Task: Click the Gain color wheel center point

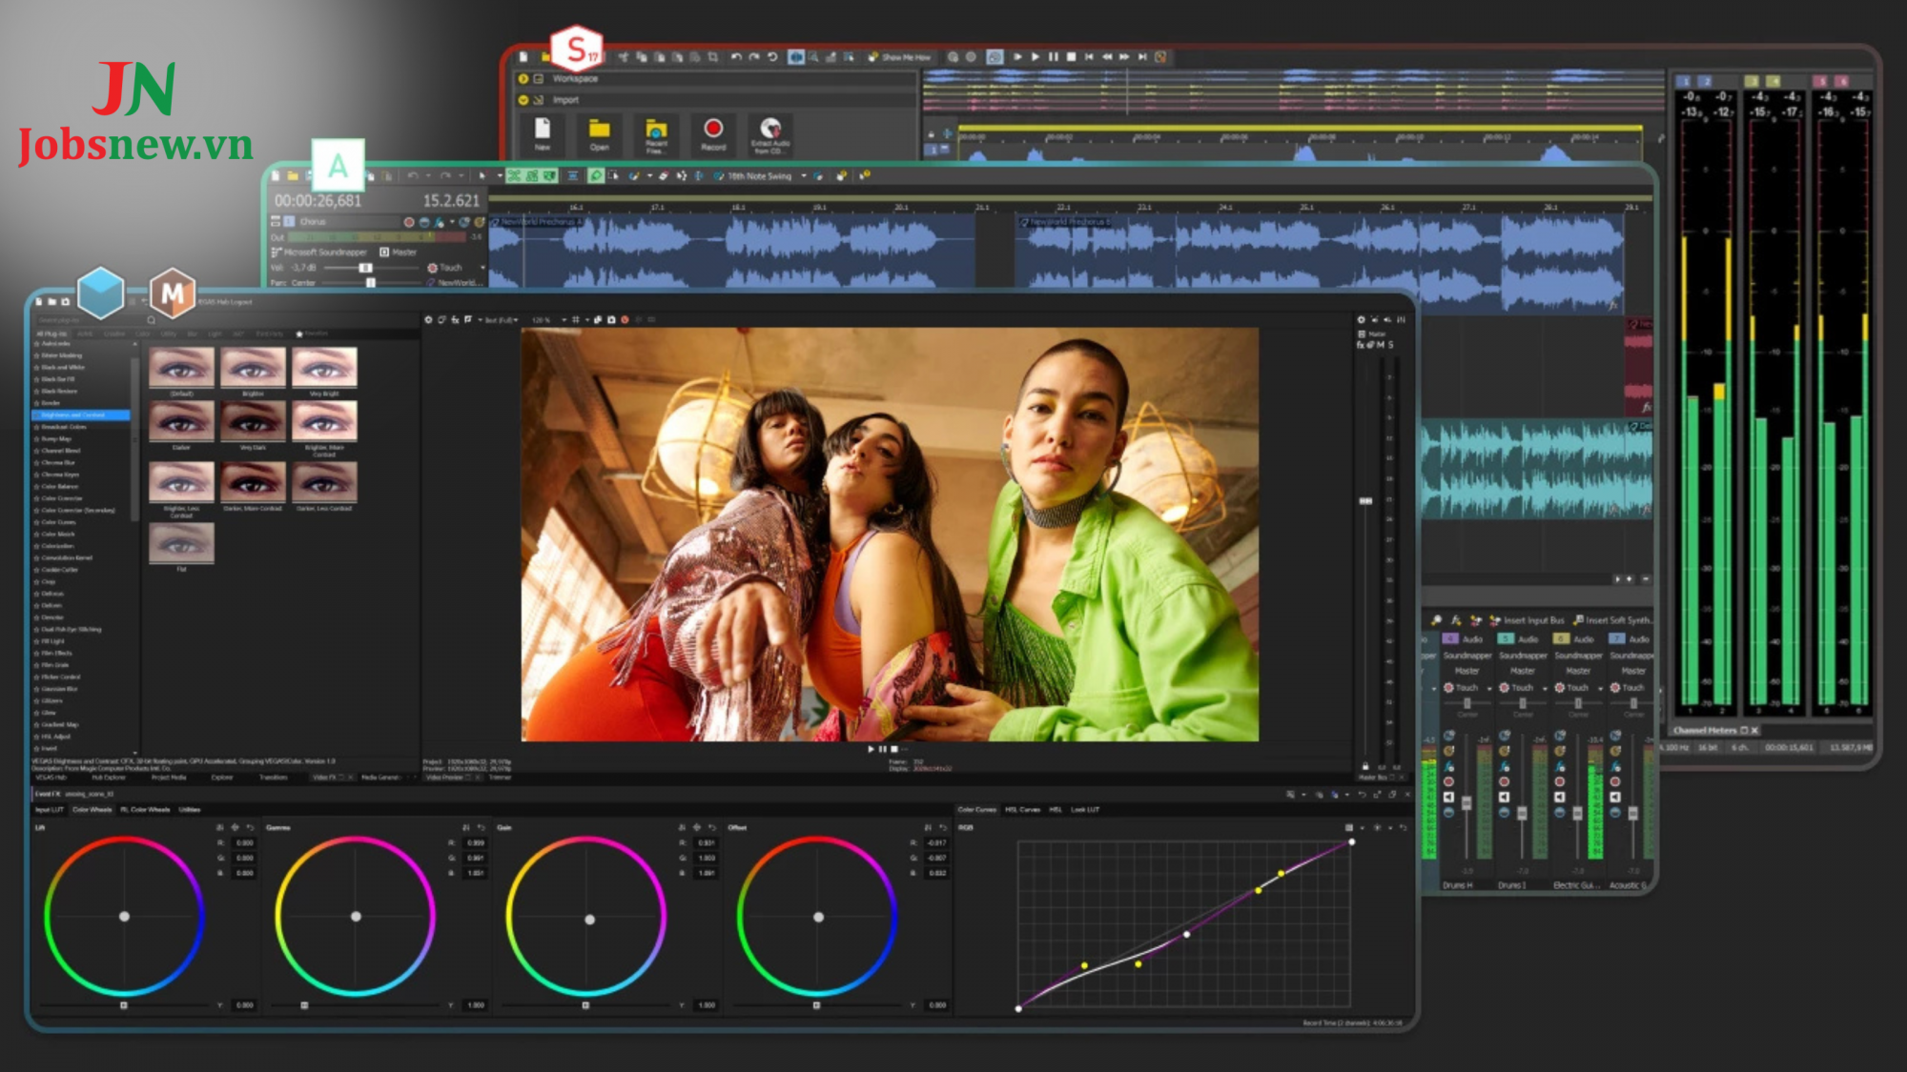Action: tap(589, 920)
